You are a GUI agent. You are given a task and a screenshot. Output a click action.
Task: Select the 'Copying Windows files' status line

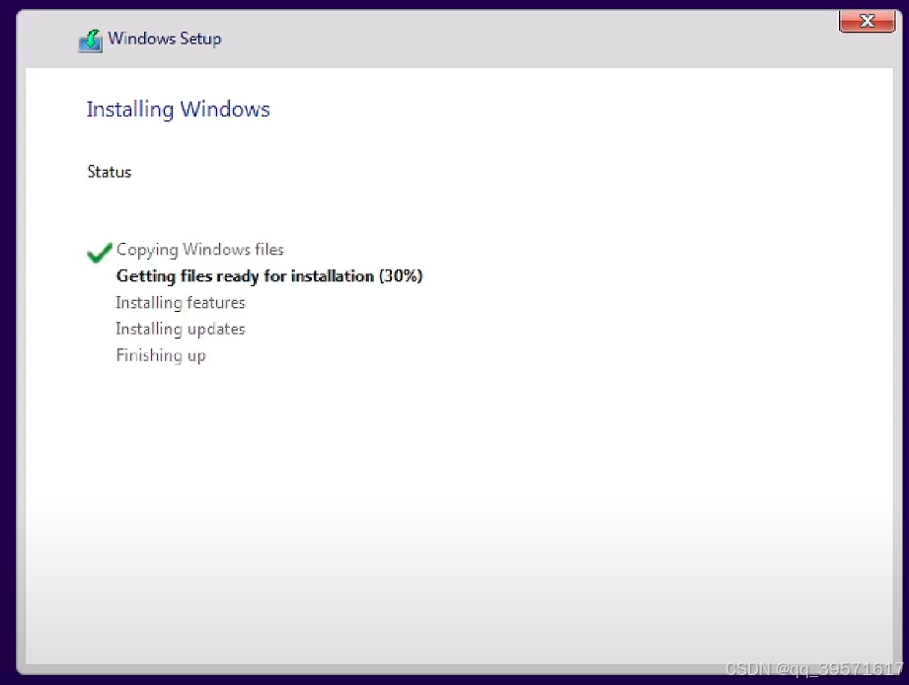point(200,250)
